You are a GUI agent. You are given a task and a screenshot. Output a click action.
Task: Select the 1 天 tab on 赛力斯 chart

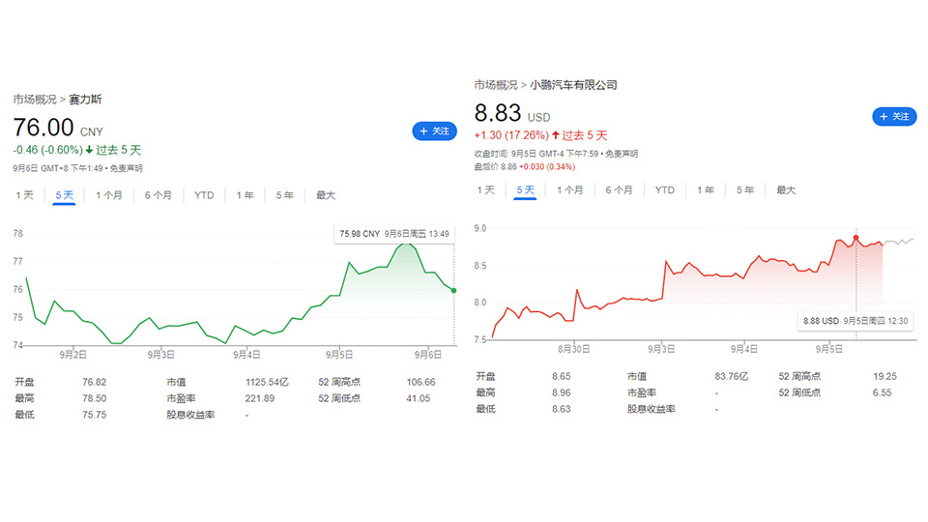point(24,194)
